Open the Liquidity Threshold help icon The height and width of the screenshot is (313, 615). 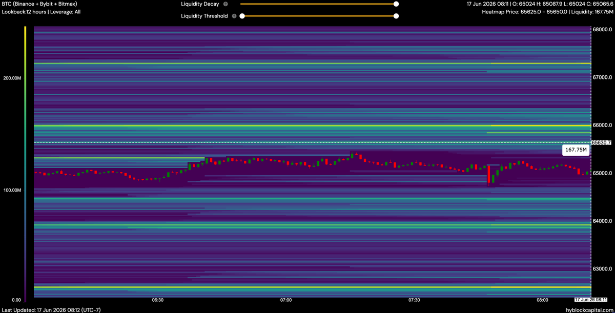tap(234, 16)
